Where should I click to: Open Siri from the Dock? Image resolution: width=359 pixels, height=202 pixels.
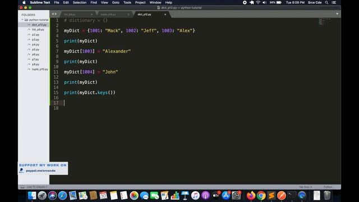[x=52, y=196]
